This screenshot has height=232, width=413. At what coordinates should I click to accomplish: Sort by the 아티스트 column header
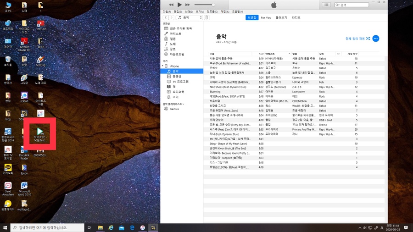click(x=278, y=54)
